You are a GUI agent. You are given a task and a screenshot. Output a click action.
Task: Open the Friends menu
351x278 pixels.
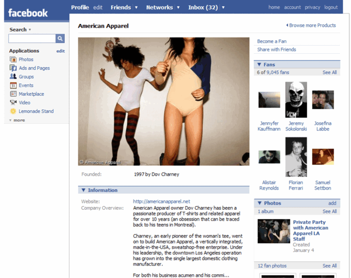tap(121, 7)
